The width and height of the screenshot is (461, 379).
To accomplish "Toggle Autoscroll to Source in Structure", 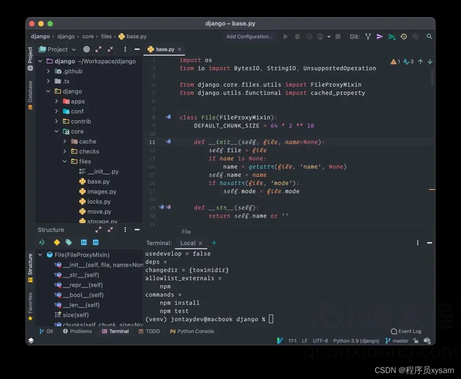I will click(x=84, y=242).
